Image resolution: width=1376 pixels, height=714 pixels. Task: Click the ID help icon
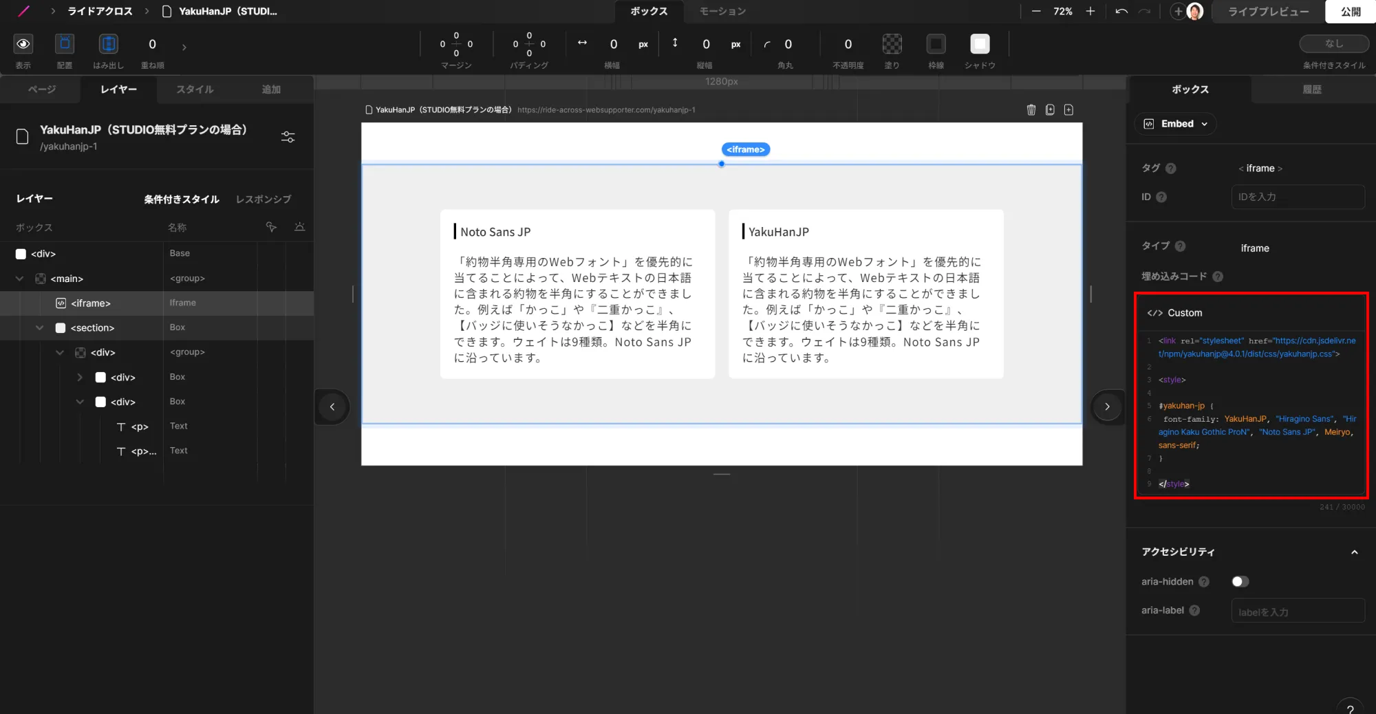1161,197
